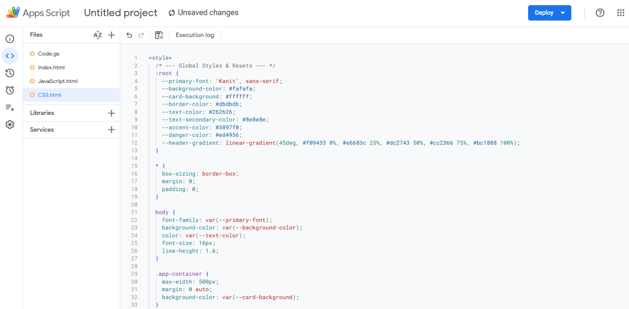Save project using the disk icon
Screen dimensions: 629x309
[159, 35]
